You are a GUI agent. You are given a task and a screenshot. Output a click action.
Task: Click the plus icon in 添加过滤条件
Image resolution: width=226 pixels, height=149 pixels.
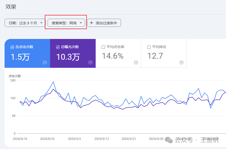91,23
